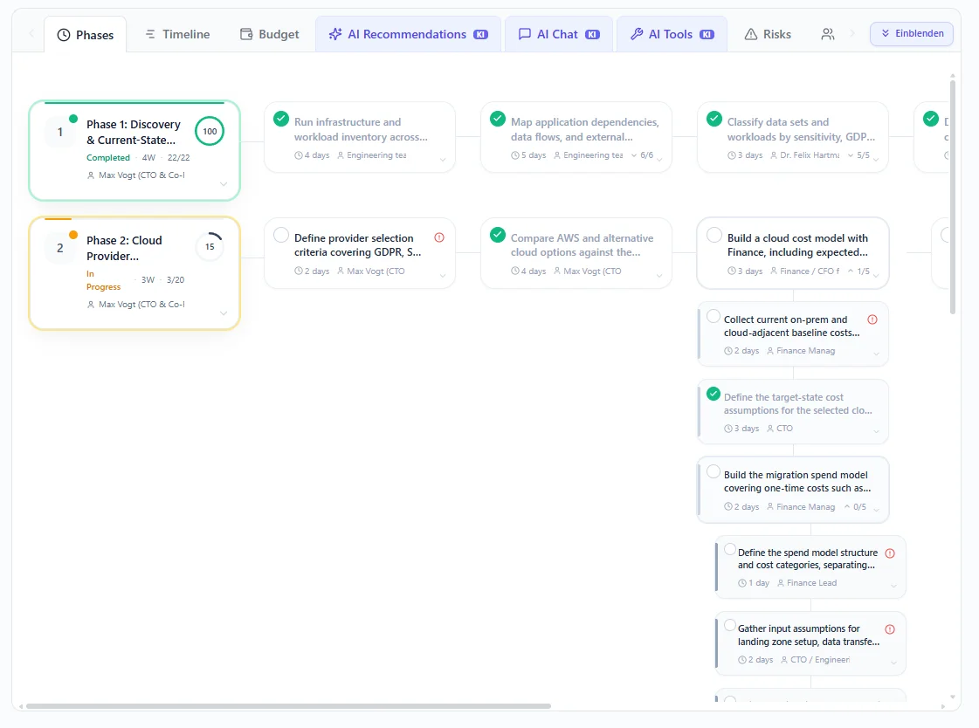Uncheck Map application dependencies task
This screenshot has width=979, height=728.
pyautogui.click(x=498, y=119)
